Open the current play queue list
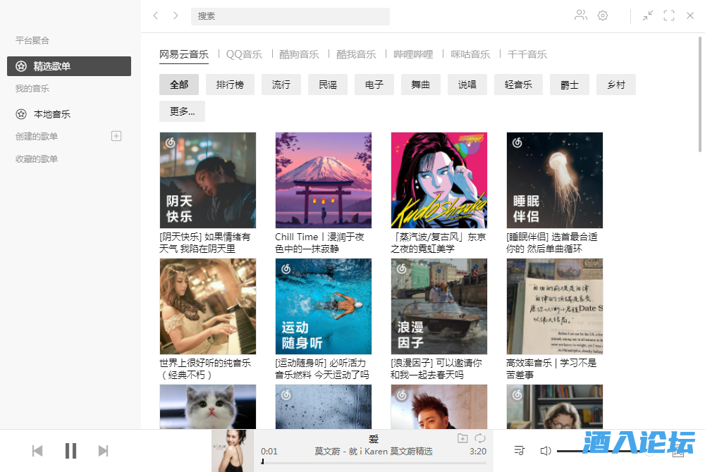Image resolution: width=705 pixels, height=472 pixels. [520, 450]
